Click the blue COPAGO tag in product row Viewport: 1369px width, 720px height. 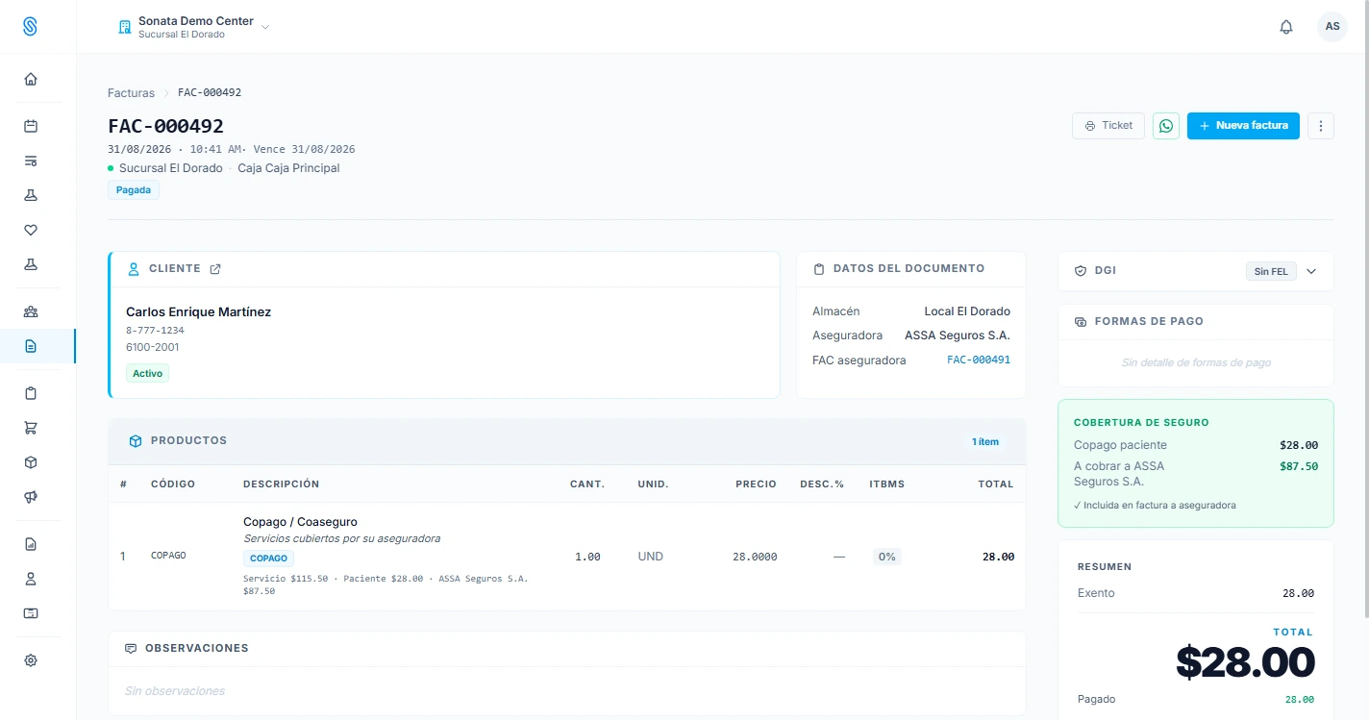pyautogui.click(x=268, y=558)
